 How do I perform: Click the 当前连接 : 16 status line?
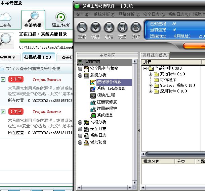tap(163, 30)
